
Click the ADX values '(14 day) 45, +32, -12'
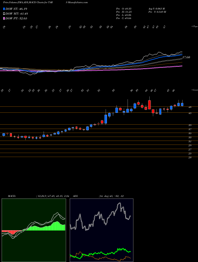(111, 196)
